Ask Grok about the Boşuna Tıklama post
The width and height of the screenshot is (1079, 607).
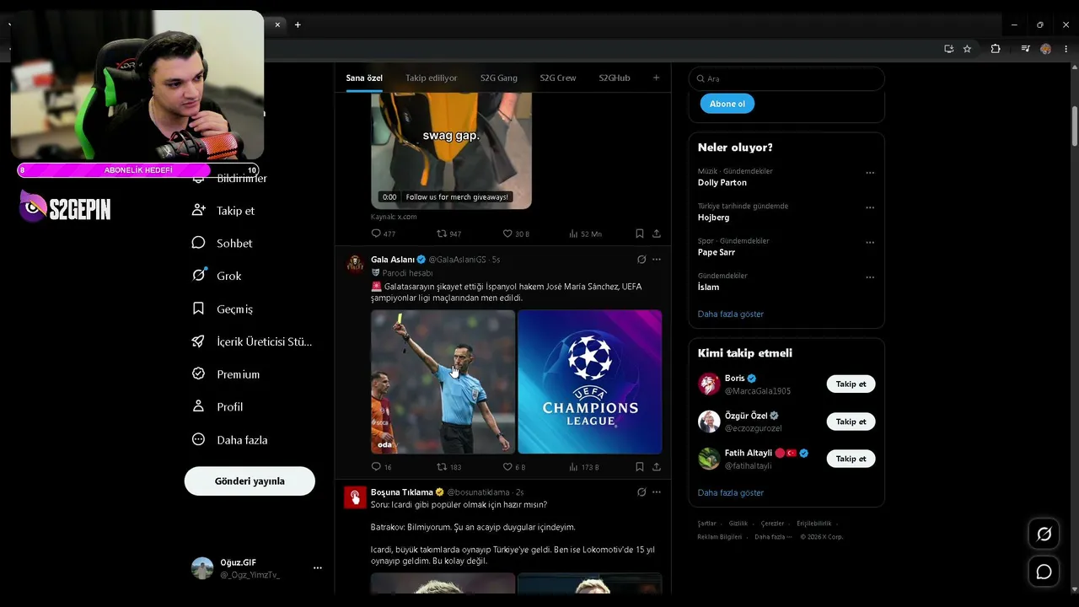tap(641, 492)
